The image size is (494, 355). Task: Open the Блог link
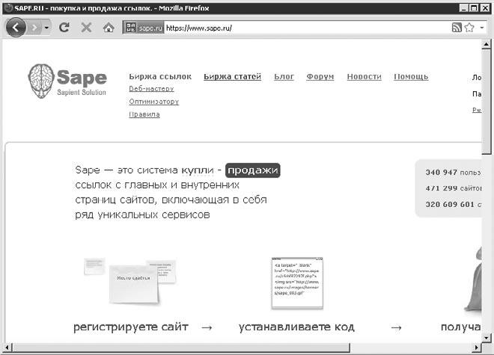284,76
